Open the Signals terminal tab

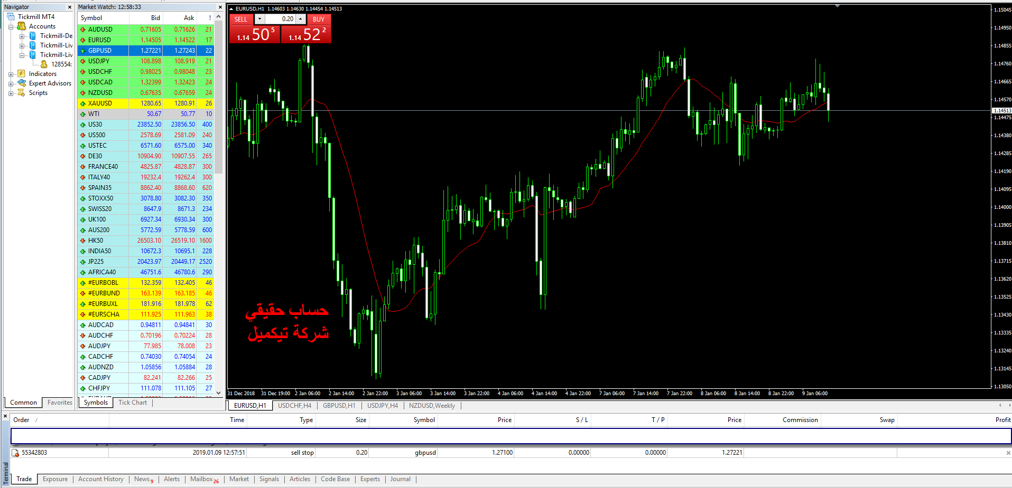tap(269, 479)
